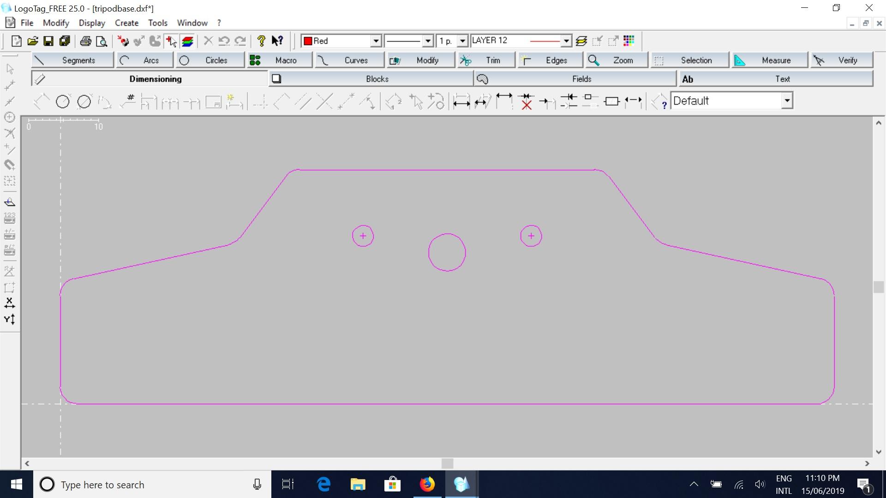Viewport: 886px width, 498px height.
Task: Click the undo arrow icon
Action: [224, 41]
